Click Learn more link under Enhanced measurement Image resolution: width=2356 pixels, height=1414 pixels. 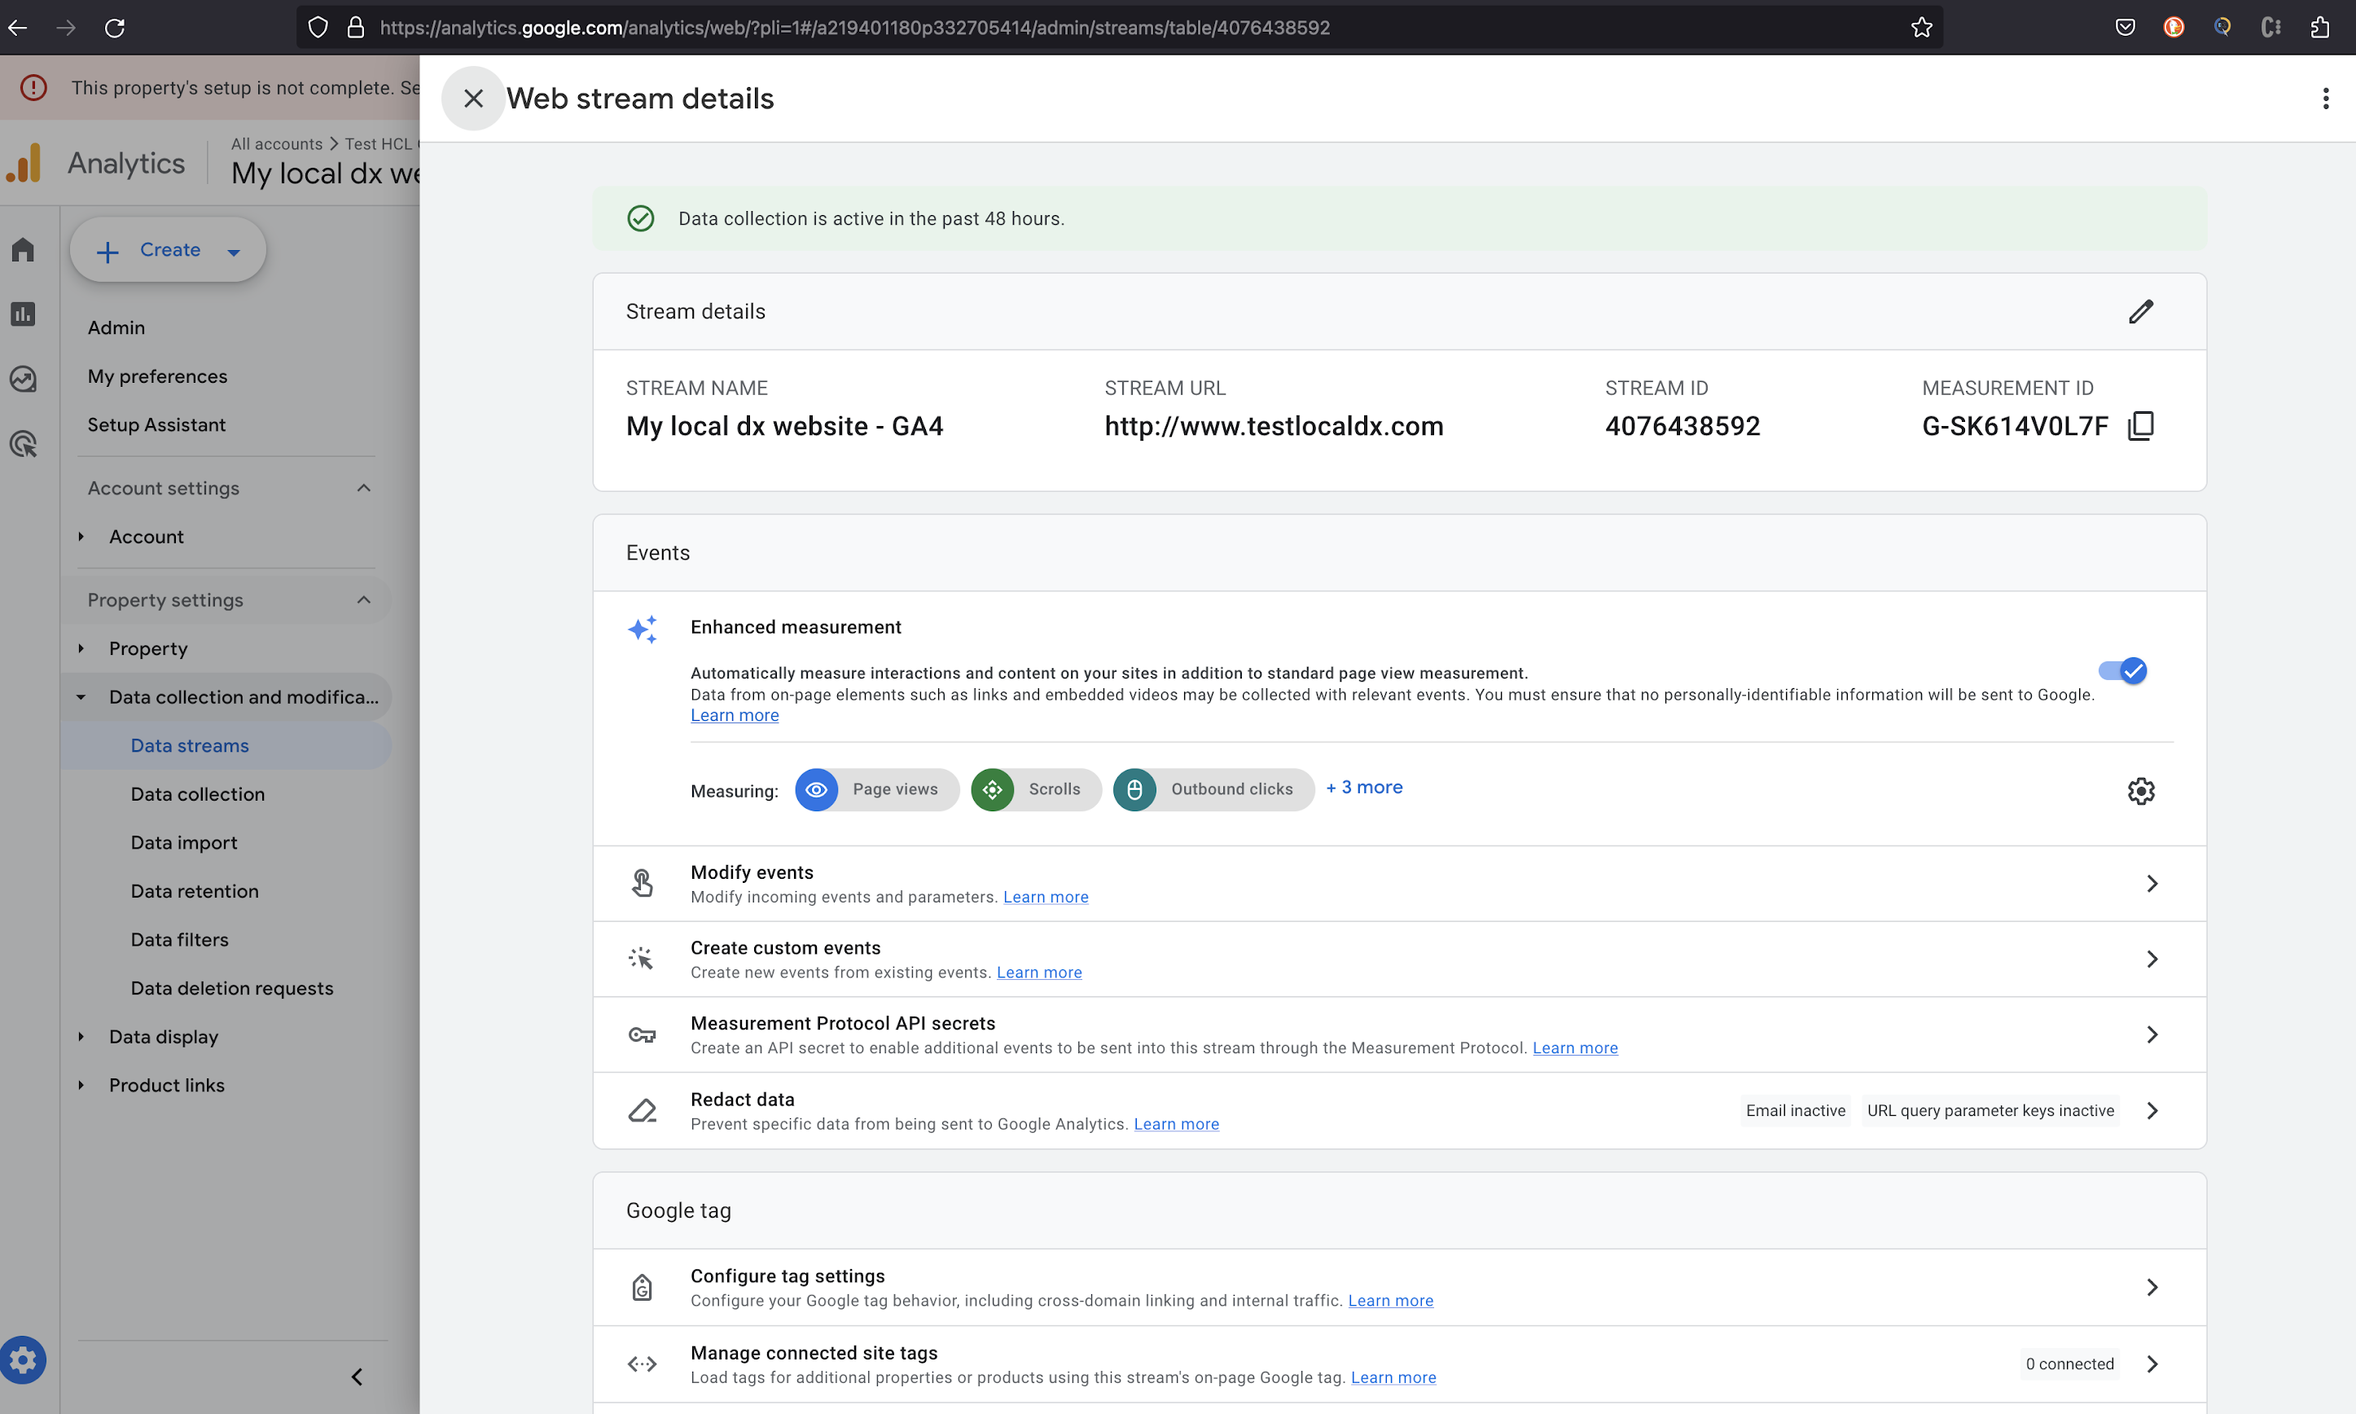pos(734,715)
